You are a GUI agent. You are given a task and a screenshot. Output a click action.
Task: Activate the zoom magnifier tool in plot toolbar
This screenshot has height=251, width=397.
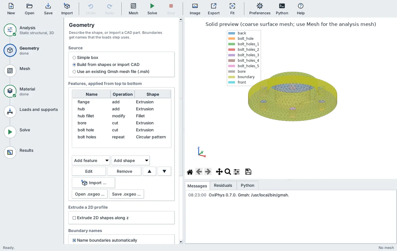228,172
